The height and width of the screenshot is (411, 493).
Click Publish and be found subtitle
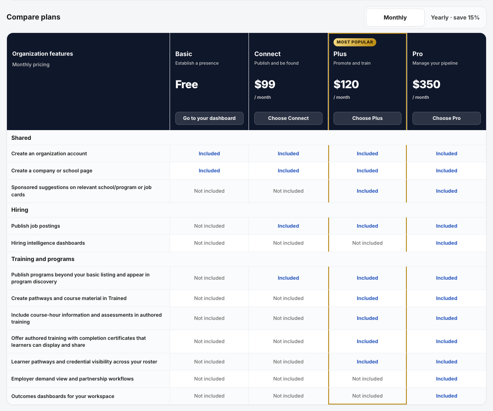coord(276,63)
